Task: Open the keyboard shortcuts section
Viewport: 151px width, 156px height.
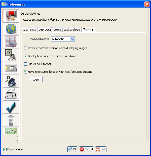Action: tap(11, 94)
